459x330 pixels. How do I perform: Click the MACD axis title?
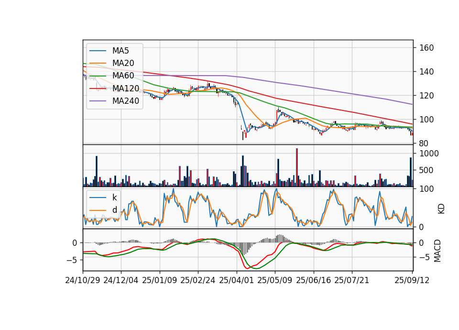click(437, 251)
